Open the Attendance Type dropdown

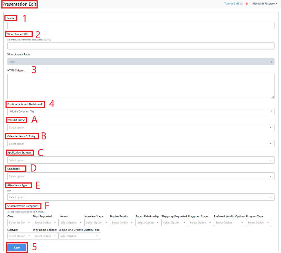click(141, 197)
